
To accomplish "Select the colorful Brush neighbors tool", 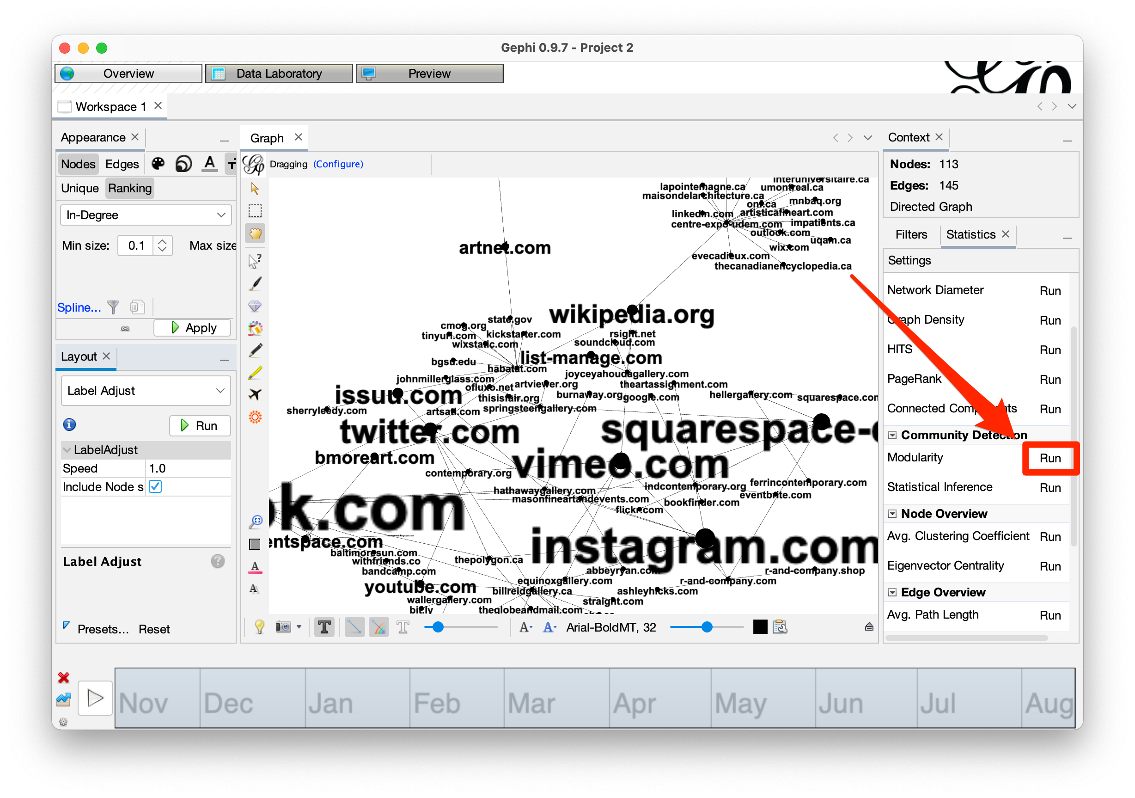I will [255, 328].
